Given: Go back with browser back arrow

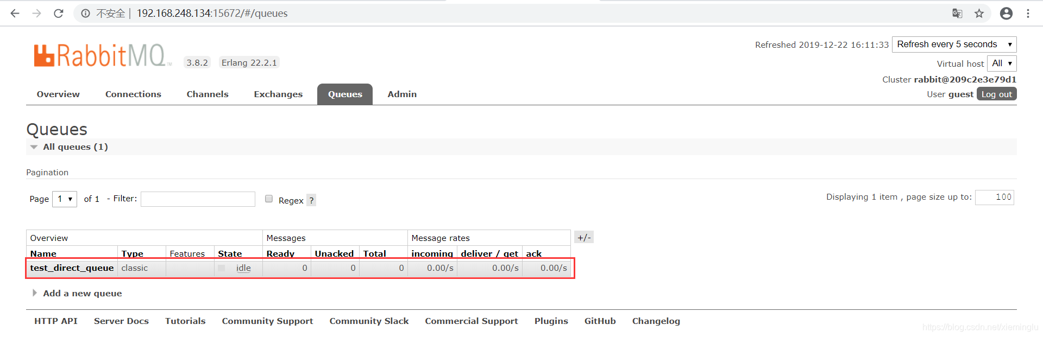Looking at the screenshot, I should pos(15,14).
